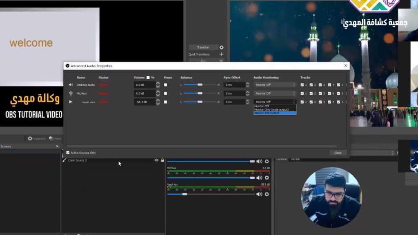Expand the Cut quick transition dropdown arrow
This screenshot has width=418, height=235.
[222, 60]
